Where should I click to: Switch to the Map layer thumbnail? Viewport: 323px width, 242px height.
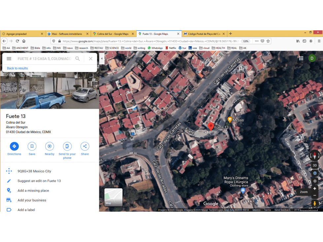click(113, 197)
